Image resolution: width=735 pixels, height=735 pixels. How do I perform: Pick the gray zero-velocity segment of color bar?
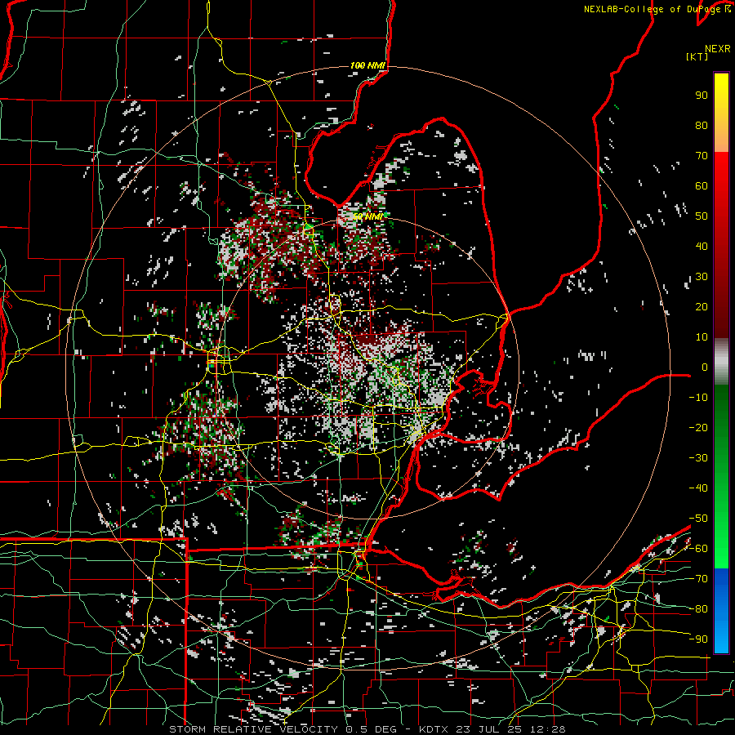(721, 362)
